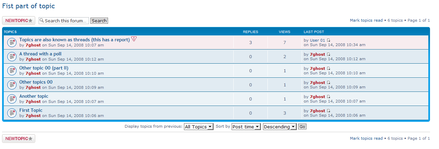Open User 01 profile in last post column
This screenshot has height=149, width=439.
318,40
